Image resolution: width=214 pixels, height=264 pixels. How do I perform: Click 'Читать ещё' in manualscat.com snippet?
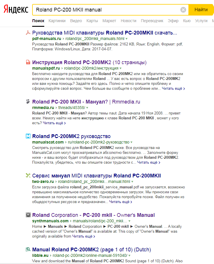(x=149, y=162)
